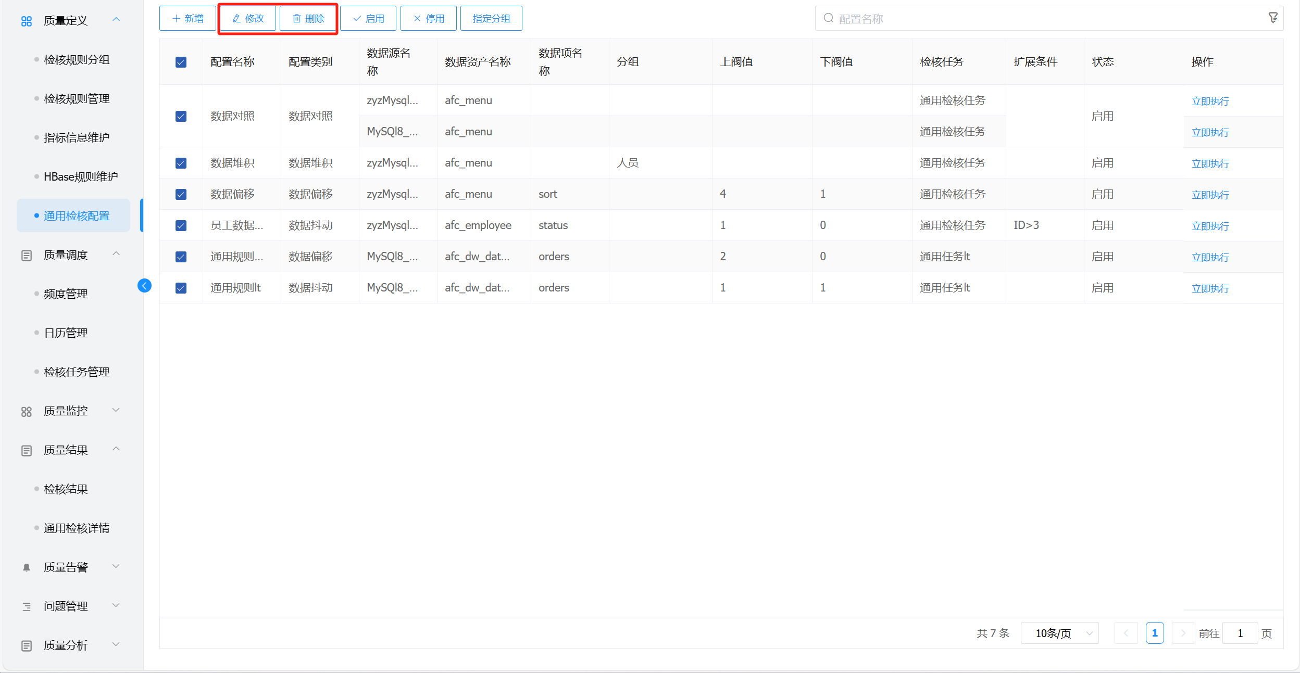
Task: Click the 修改 edit button
Action: click(248, 19)
